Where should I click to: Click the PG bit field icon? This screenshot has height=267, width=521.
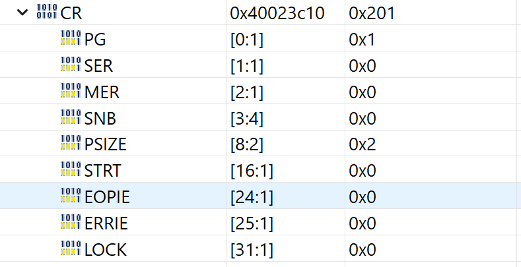point(70,39)
